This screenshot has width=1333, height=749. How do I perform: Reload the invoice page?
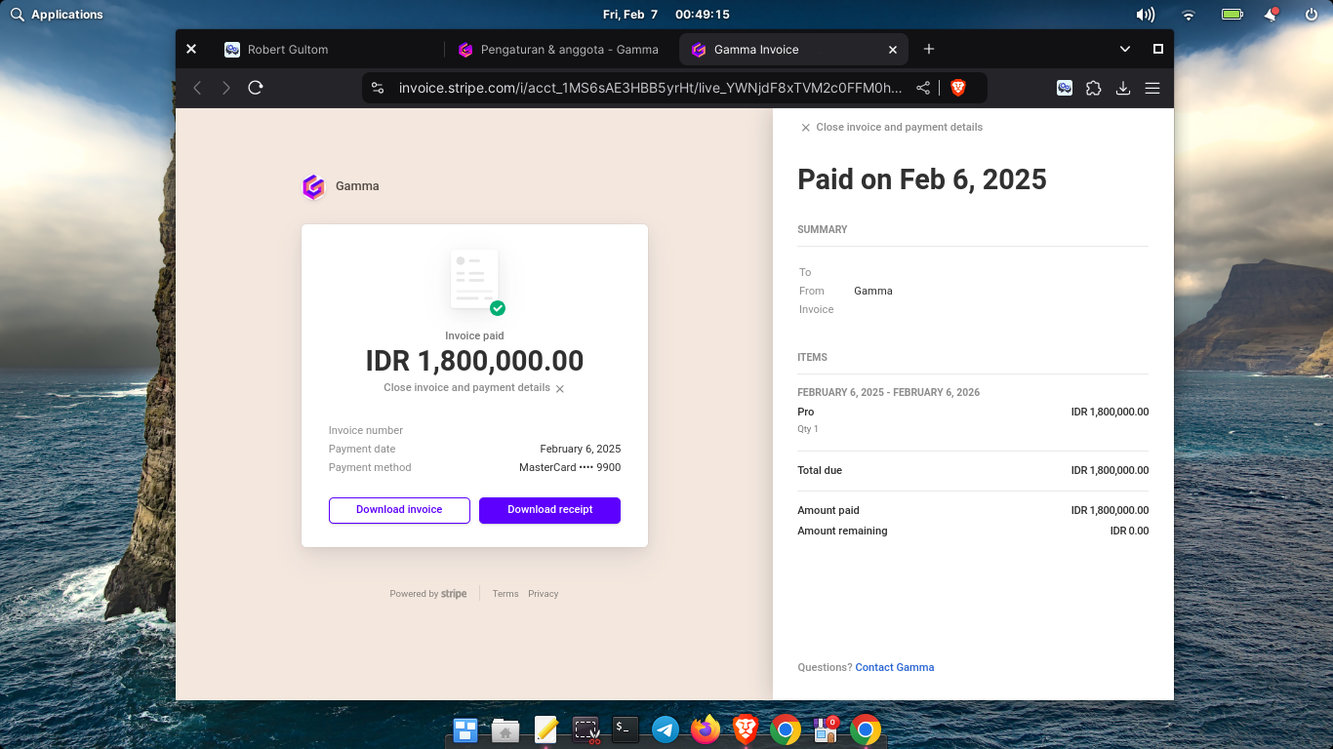[256, 88]
